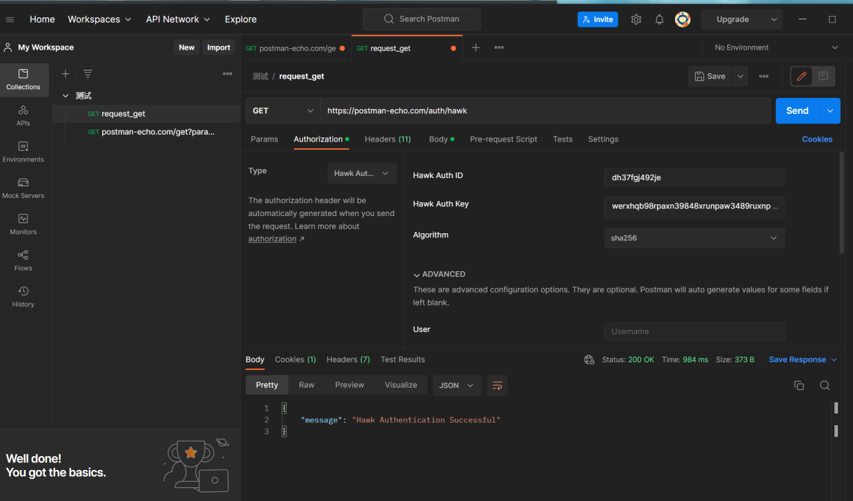Collapse the 测试 collection tree
Screen dimensions: 853x501
(x=66, y=96)
